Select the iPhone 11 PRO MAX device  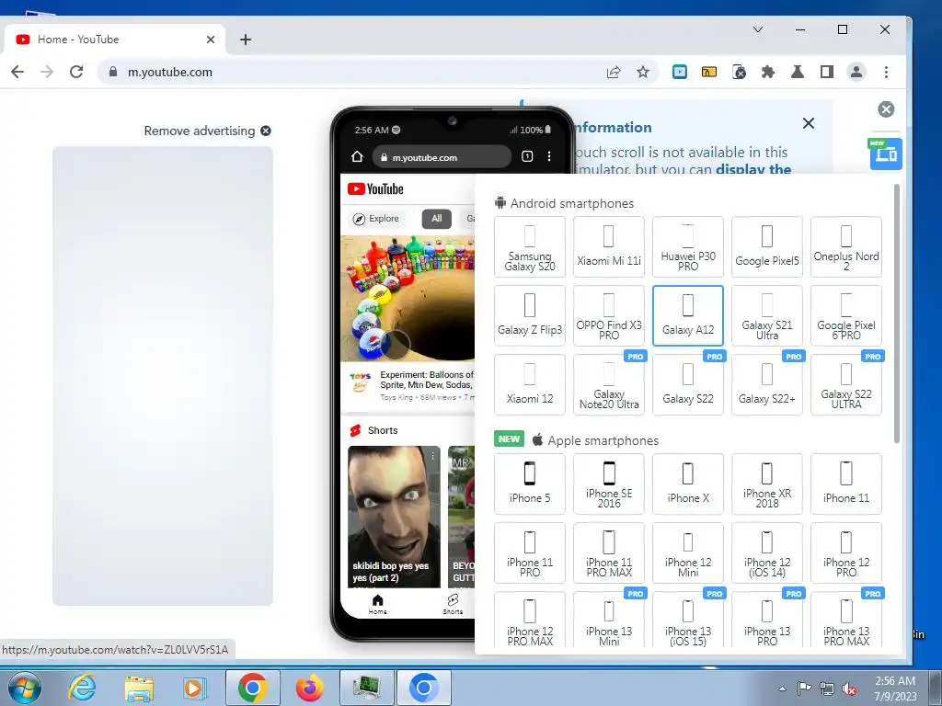[x=609, y=552]
